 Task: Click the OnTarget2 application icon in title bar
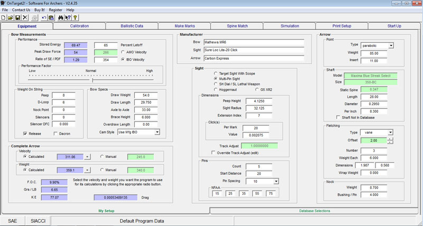(x=3, y=3)
